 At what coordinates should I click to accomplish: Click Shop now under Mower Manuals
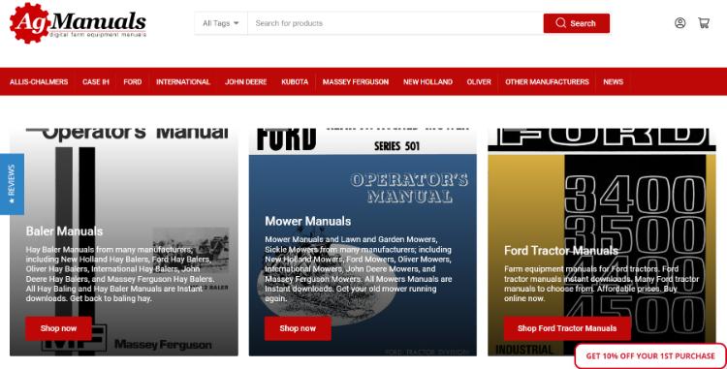pyautogui.click(x=298, y=328)
